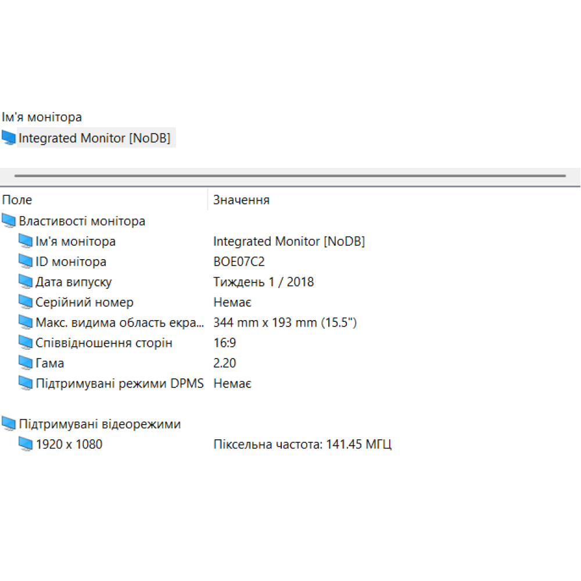Select the Співвідношення сторін row

click(105, 342)
